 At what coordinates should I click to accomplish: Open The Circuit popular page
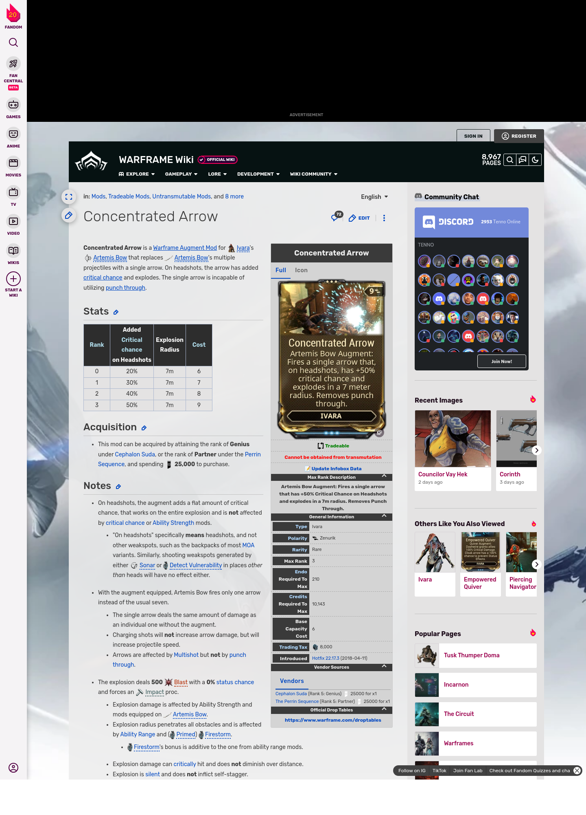click(x=476, y=714)
